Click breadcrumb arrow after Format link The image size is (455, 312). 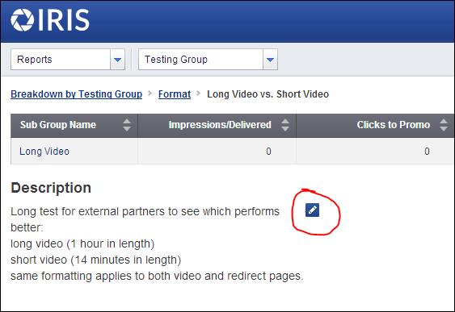coord(199,94)
